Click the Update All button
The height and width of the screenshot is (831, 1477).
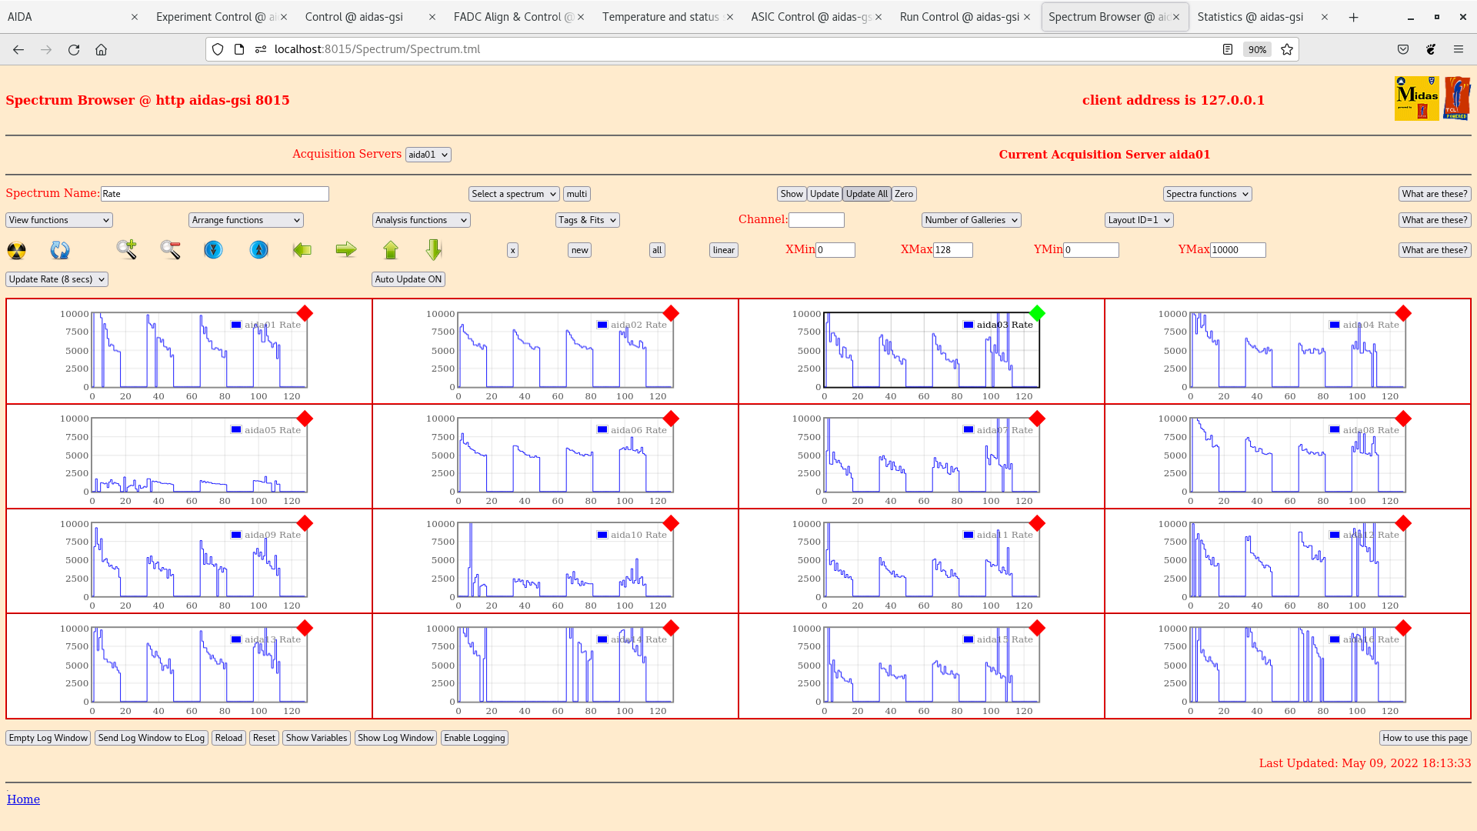(x=867, y=194)
